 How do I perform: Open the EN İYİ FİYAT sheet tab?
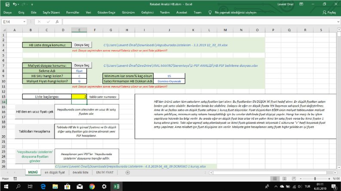click(105, 173)
